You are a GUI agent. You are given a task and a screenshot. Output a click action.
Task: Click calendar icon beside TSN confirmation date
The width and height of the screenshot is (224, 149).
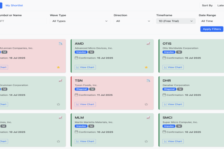(x=77, y=95)
